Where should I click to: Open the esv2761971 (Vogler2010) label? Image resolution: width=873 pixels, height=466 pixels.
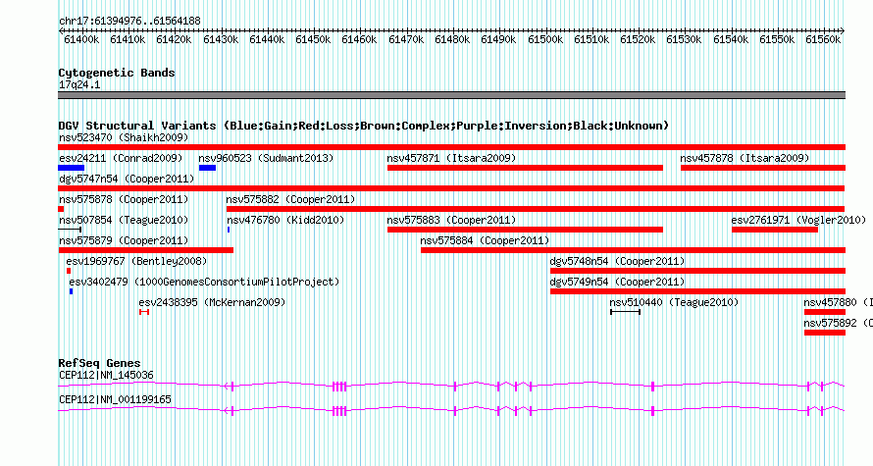[799, 220]
